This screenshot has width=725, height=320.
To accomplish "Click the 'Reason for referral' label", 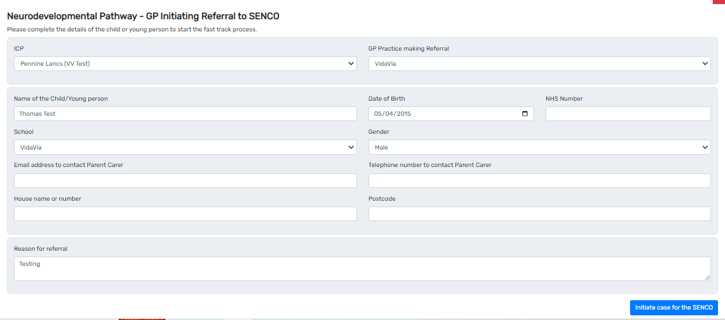I will click(41, 248).
